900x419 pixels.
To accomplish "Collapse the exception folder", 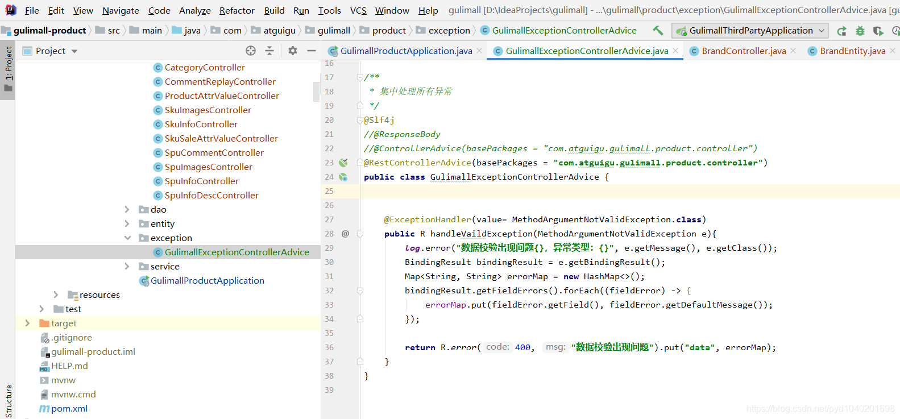I will click(127, 238).
